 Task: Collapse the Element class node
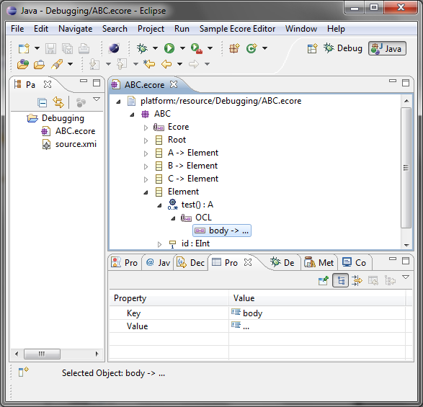146,192
